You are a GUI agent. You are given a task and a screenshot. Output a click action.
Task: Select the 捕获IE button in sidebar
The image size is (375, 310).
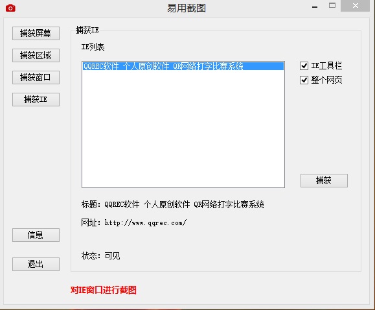click(x=36, y=99)
